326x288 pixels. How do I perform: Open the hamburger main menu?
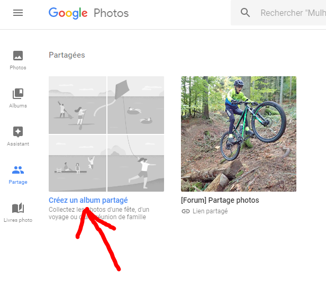[x=18, y=13]
